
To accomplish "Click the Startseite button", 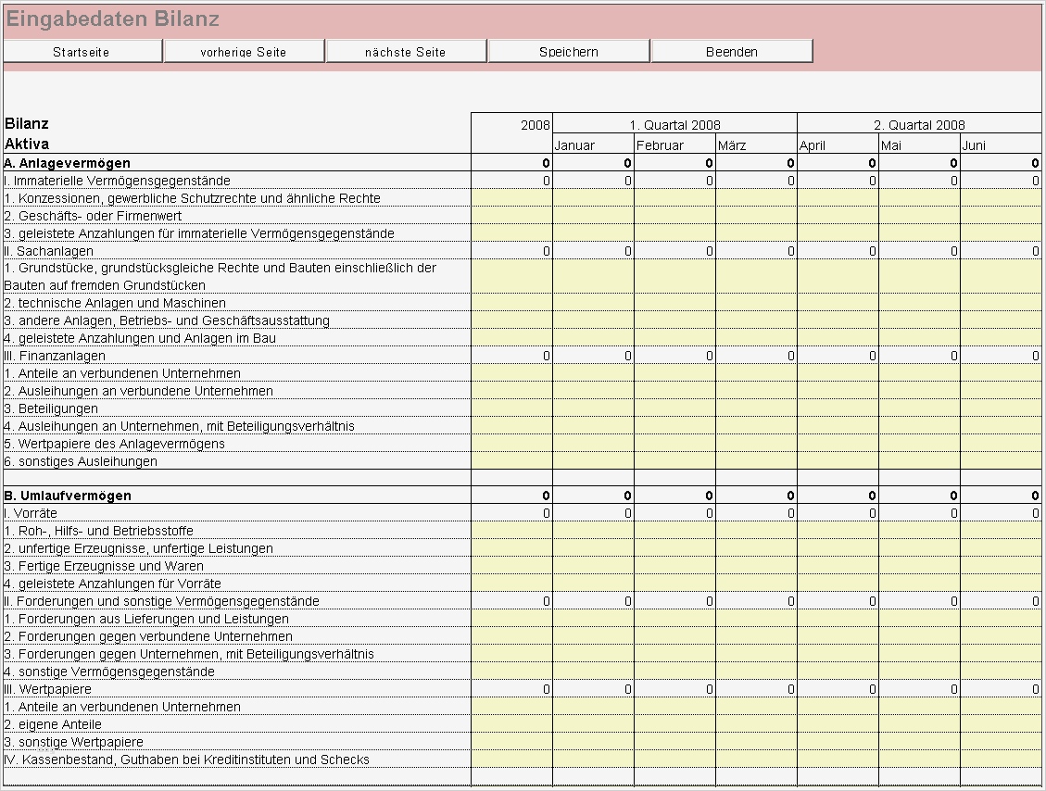I will click(x=82, y=51).
